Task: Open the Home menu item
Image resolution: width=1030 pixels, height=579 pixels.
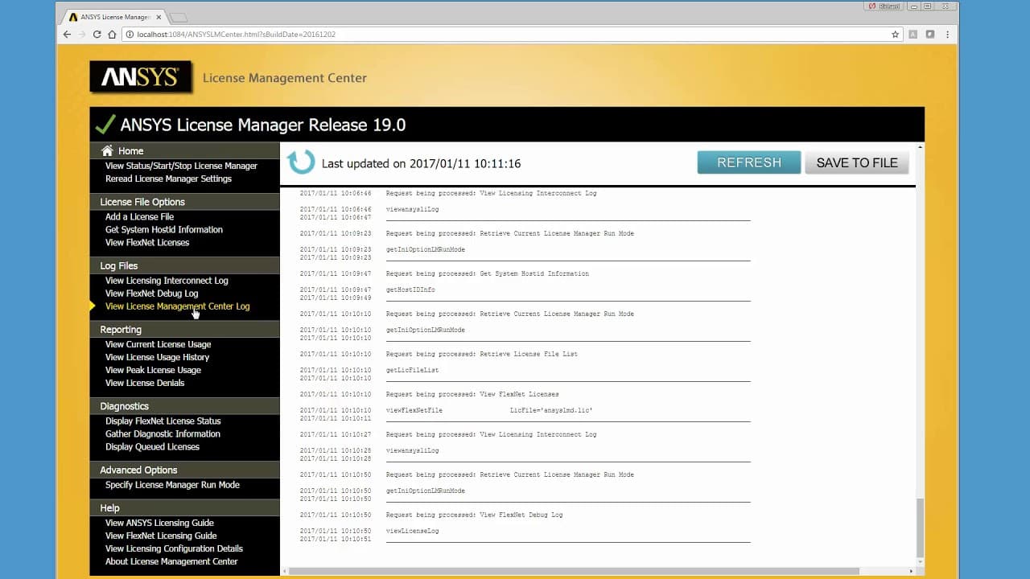Action: [x=130, y=151]
